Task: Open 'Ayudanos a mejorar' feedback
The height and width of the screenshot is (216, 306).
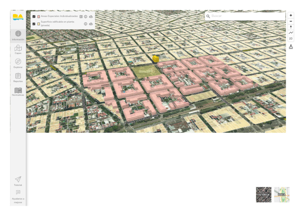Action: click(x=18, y=197)
